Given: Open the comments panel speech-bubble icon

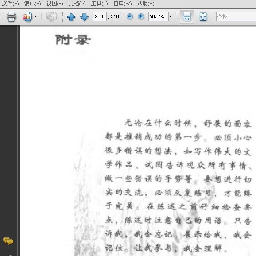Looking at the screenshot, I should tap(8, 241).
